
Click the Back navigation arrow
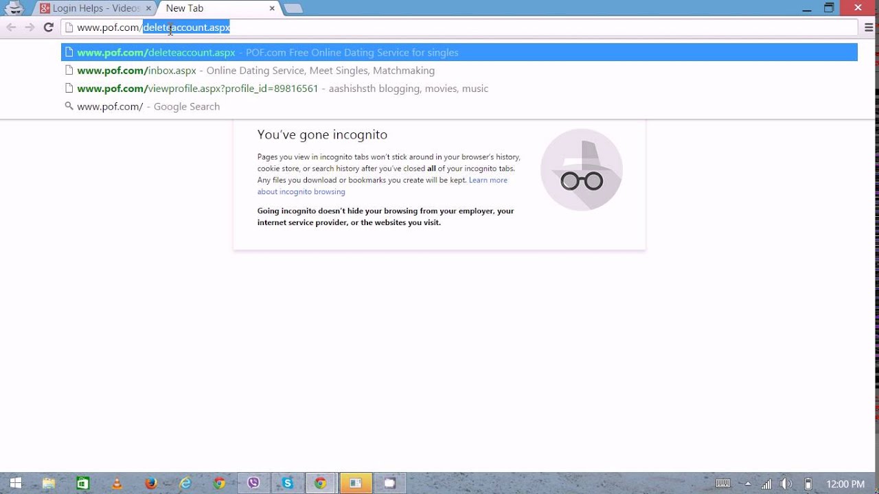(x=11, y=27)
